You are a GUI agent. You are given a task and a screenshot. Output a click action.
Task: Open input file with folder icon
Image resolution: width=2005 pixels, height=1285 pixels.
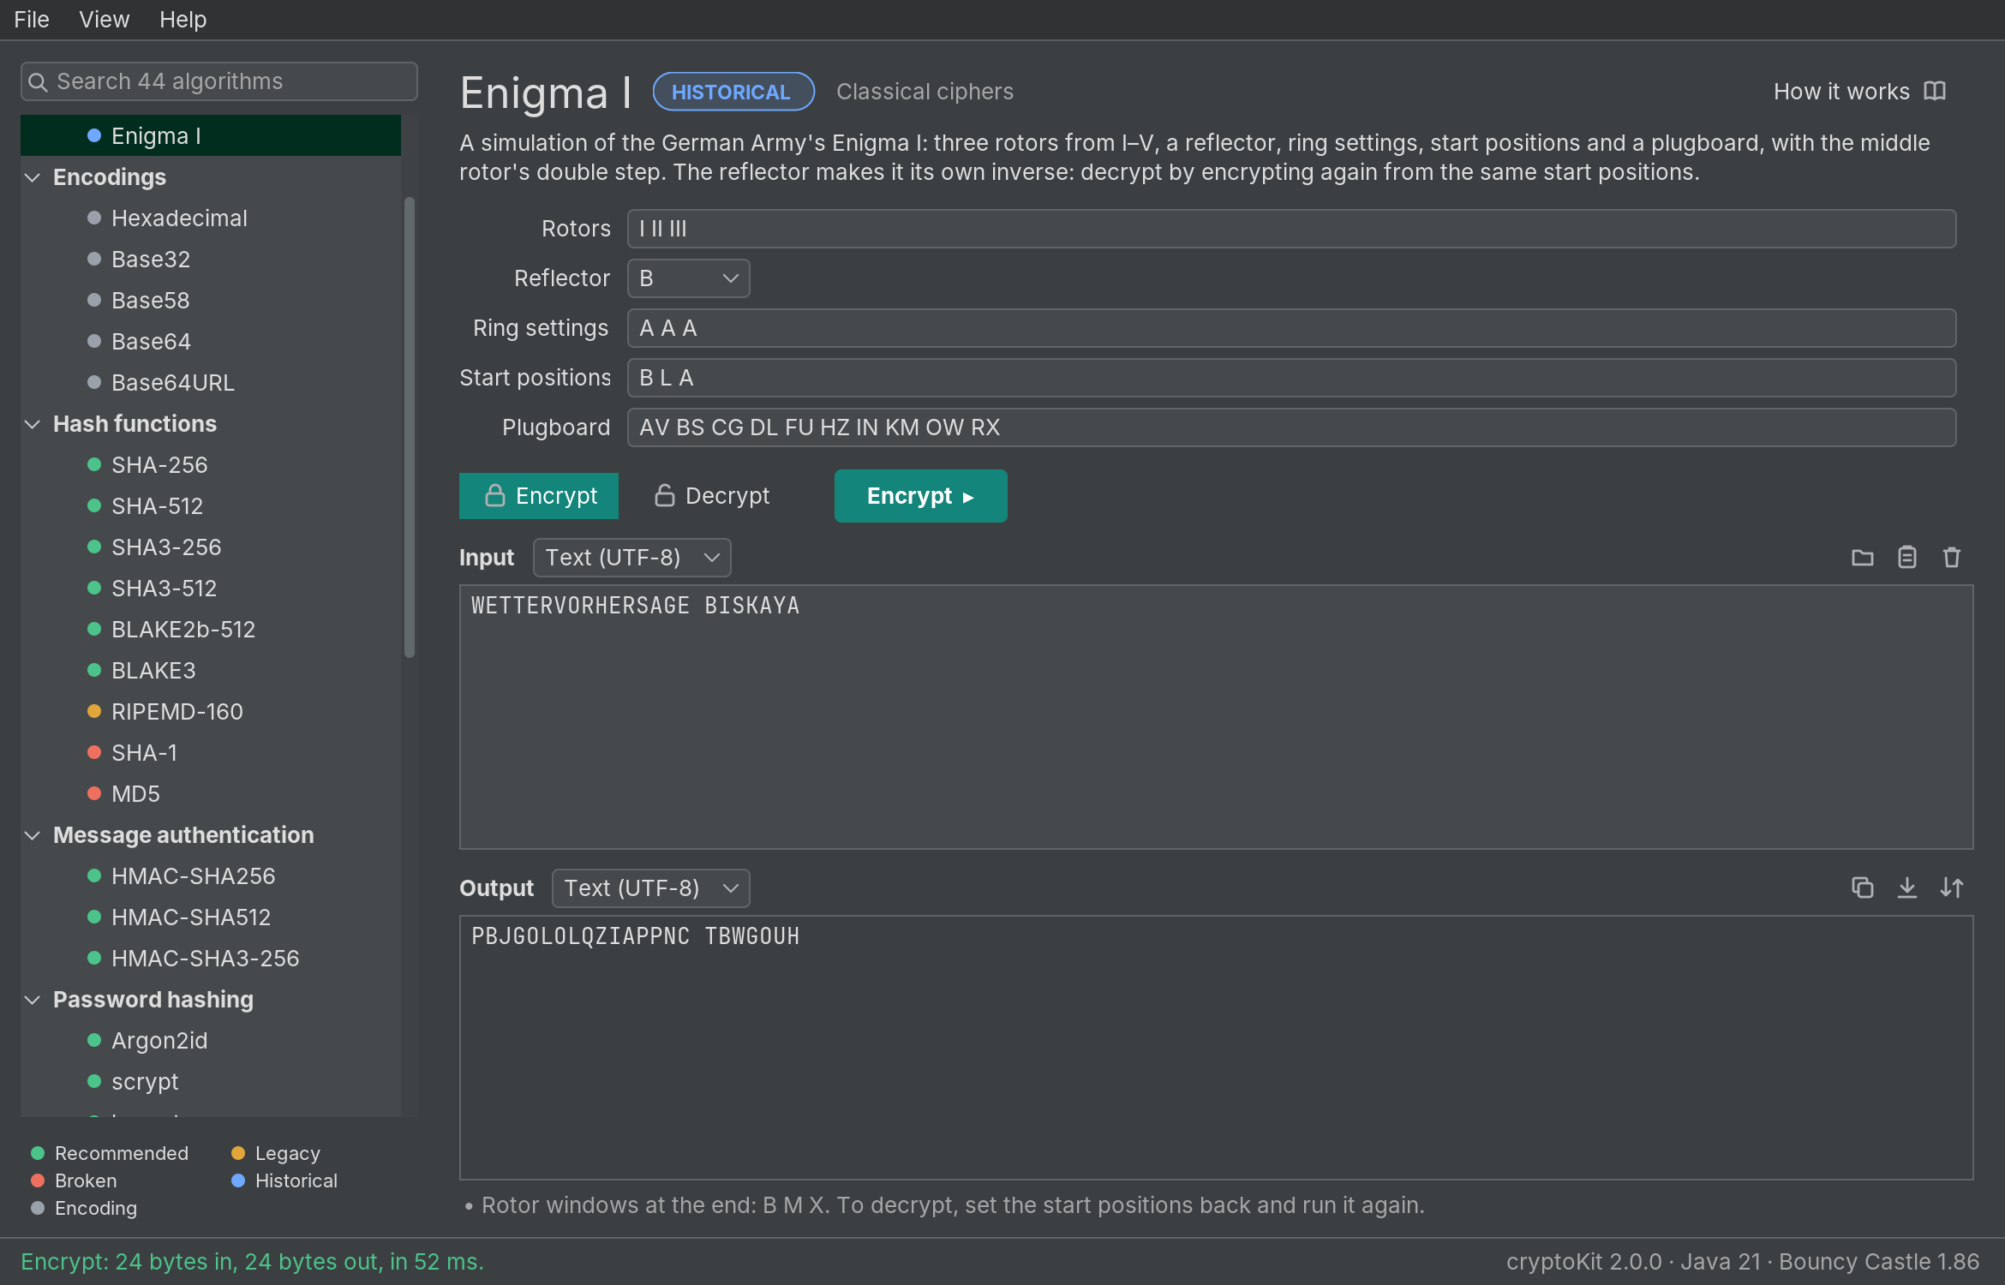click(1862, 558)
